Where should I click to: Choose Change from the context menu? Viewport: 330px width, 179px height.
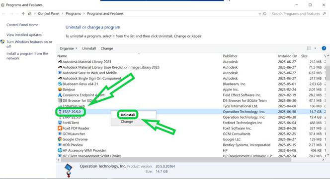(x=127, y=122)
